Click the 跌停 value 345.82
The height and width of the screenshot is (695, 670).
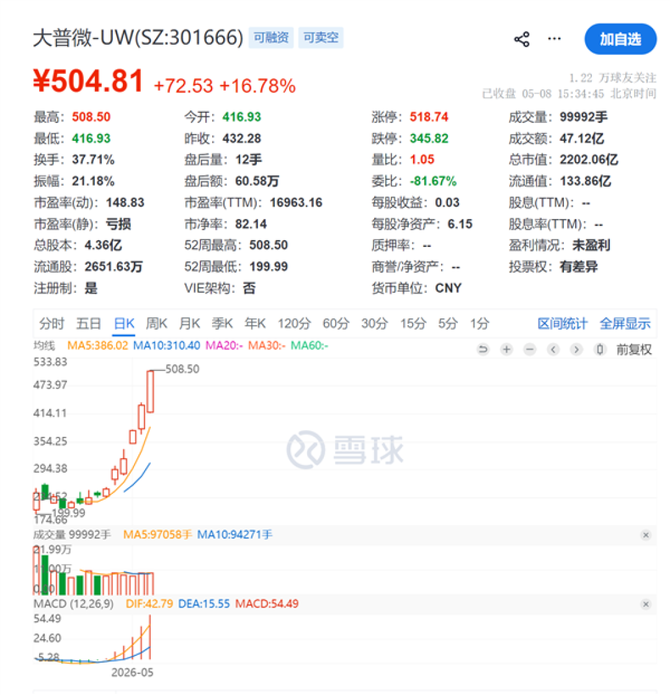429,138
